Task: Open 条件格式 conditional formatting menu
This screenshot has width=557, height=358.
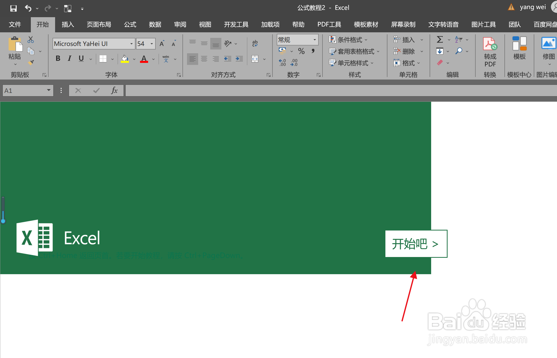Action: [x=348, y=40]
